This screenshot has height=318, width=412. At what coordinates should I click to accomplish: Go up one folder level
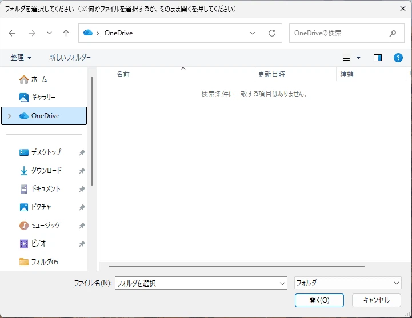coord(66,33)
